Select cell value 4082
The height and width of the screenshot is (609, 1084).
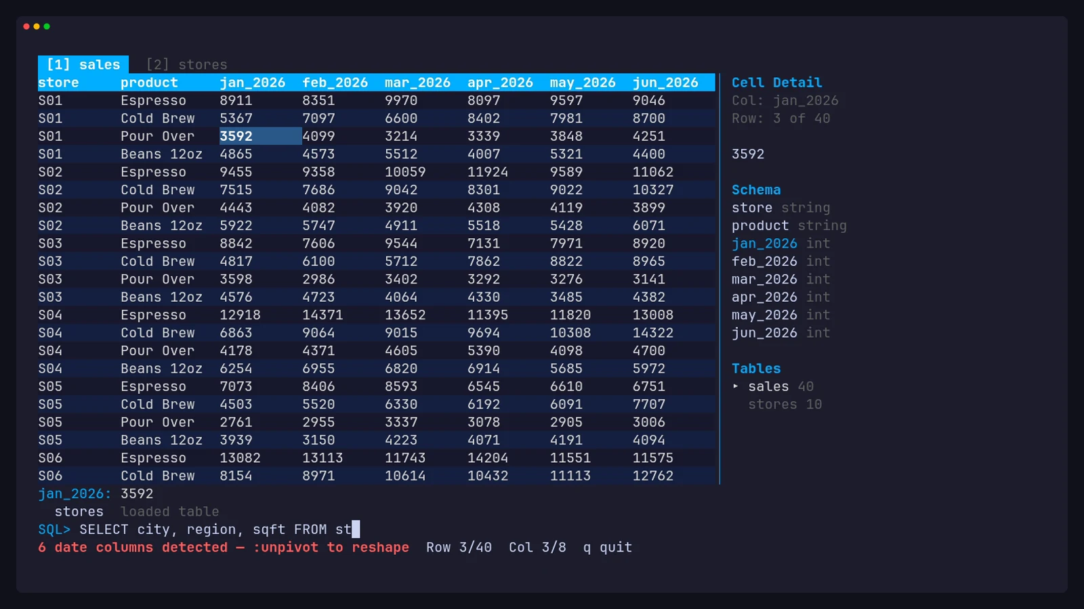[x=318, y=208]
